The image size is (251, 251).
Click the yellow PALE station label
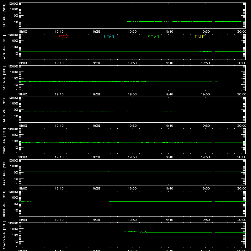pos(200,37)
